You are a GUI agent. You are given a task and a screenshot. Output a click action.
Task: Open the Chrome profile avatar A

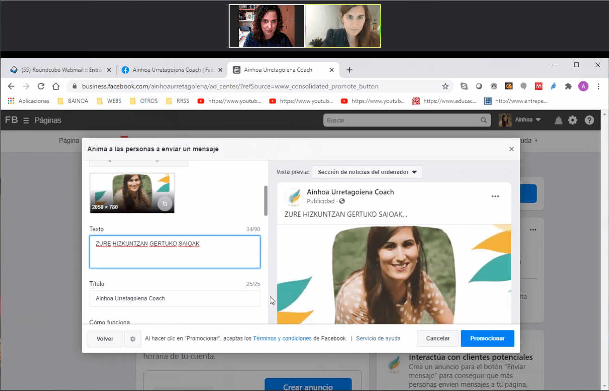point(583,86)
